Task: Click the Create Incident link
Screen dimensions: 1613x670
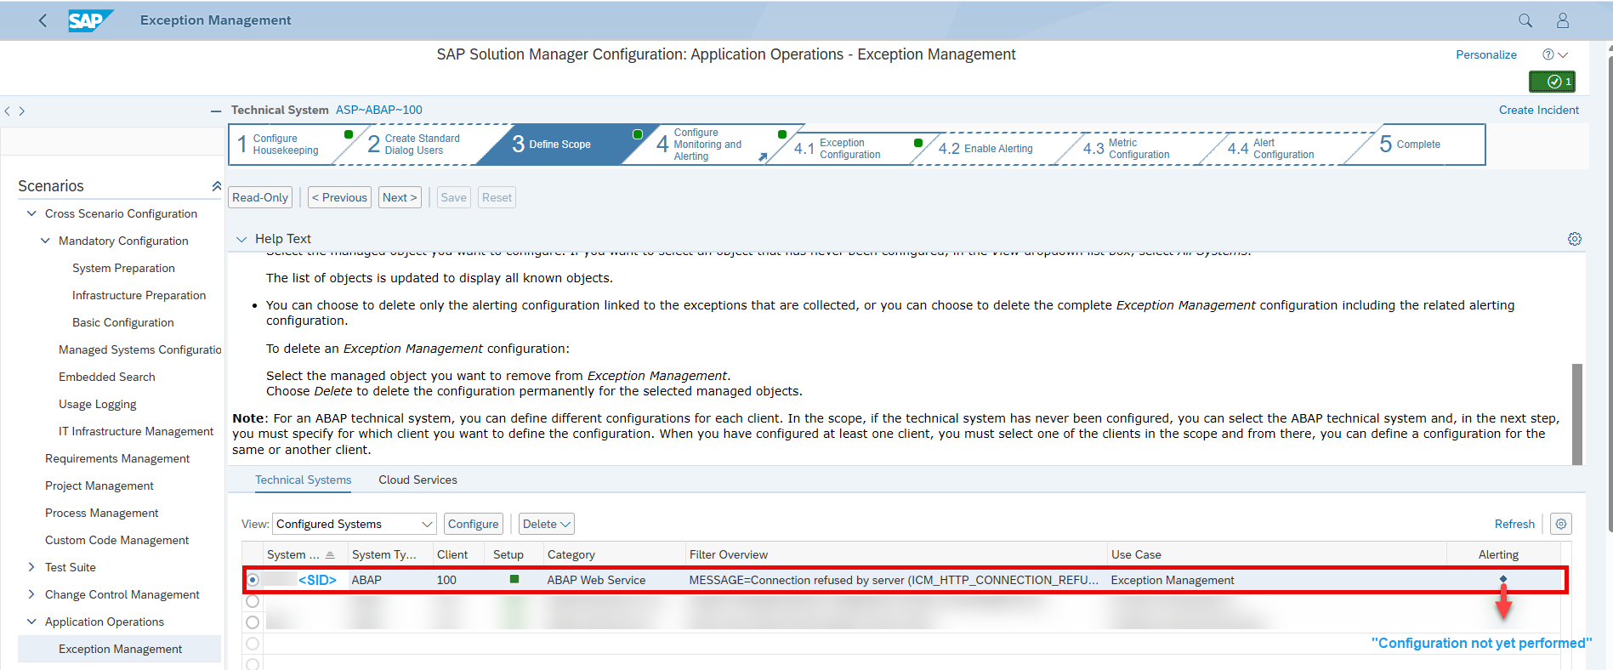Action: [x=1539, y=110]
